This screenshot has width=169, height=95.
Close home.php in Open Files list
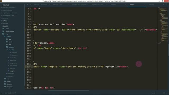tap(2, 18)
